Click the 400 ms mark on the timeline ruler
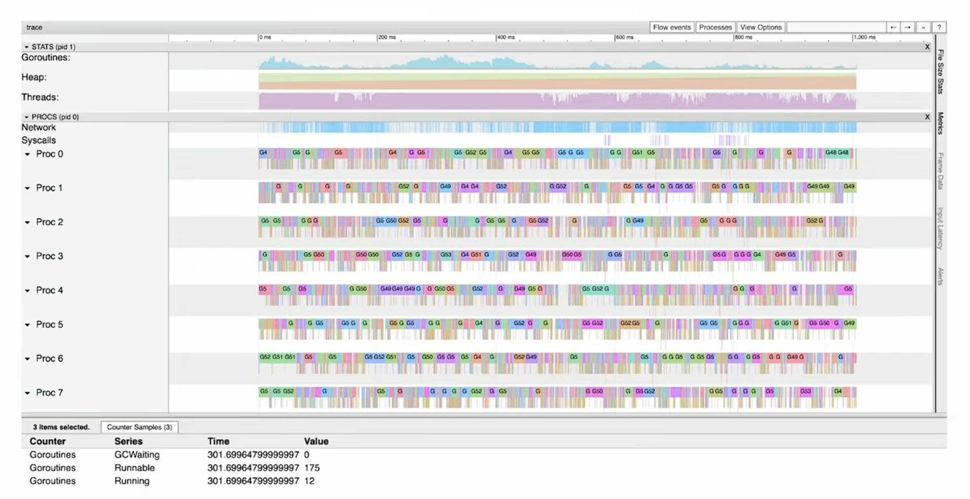970x499 pixels. click(x=505, y=37)
